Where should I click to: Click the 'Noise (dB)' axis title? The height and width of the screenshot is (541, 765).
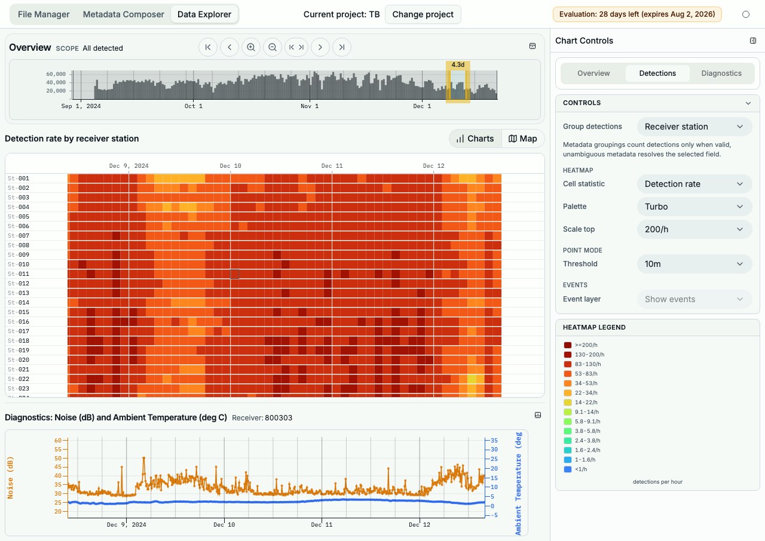[x=10, y=478]
